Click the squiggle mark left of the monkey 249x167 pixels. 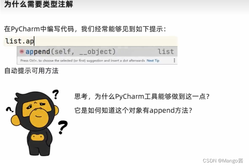[x=9, y=110]
